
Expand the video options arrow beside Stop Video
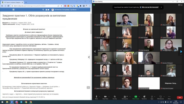109,96
